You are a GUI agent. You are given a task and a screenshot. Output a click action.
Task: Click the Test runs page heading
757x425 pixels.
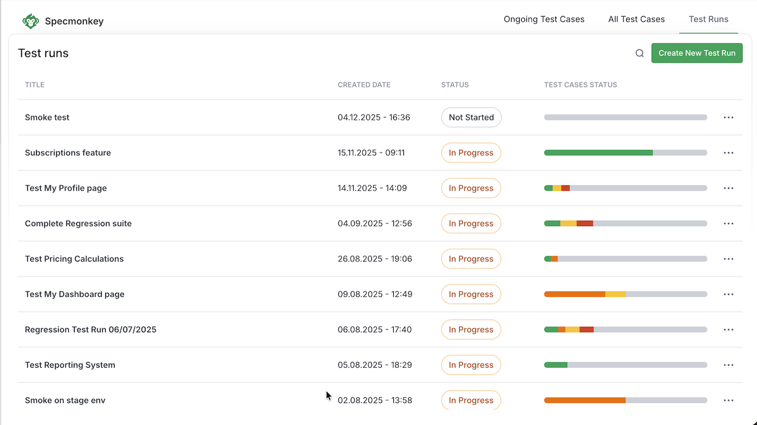[43, 53]
